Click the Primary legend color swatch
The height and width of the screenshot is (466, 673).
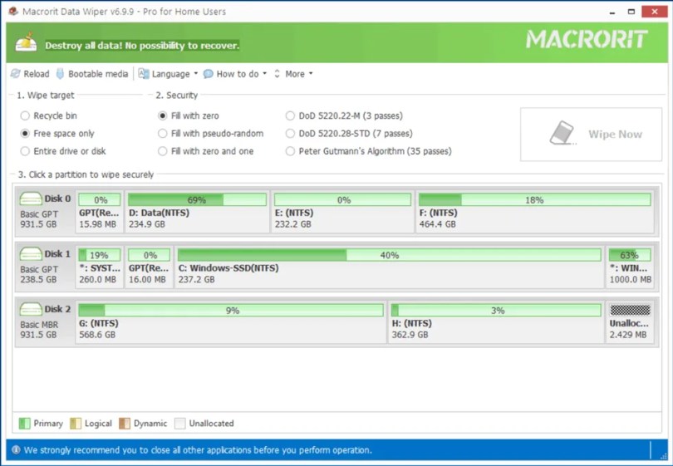point(24,424)
